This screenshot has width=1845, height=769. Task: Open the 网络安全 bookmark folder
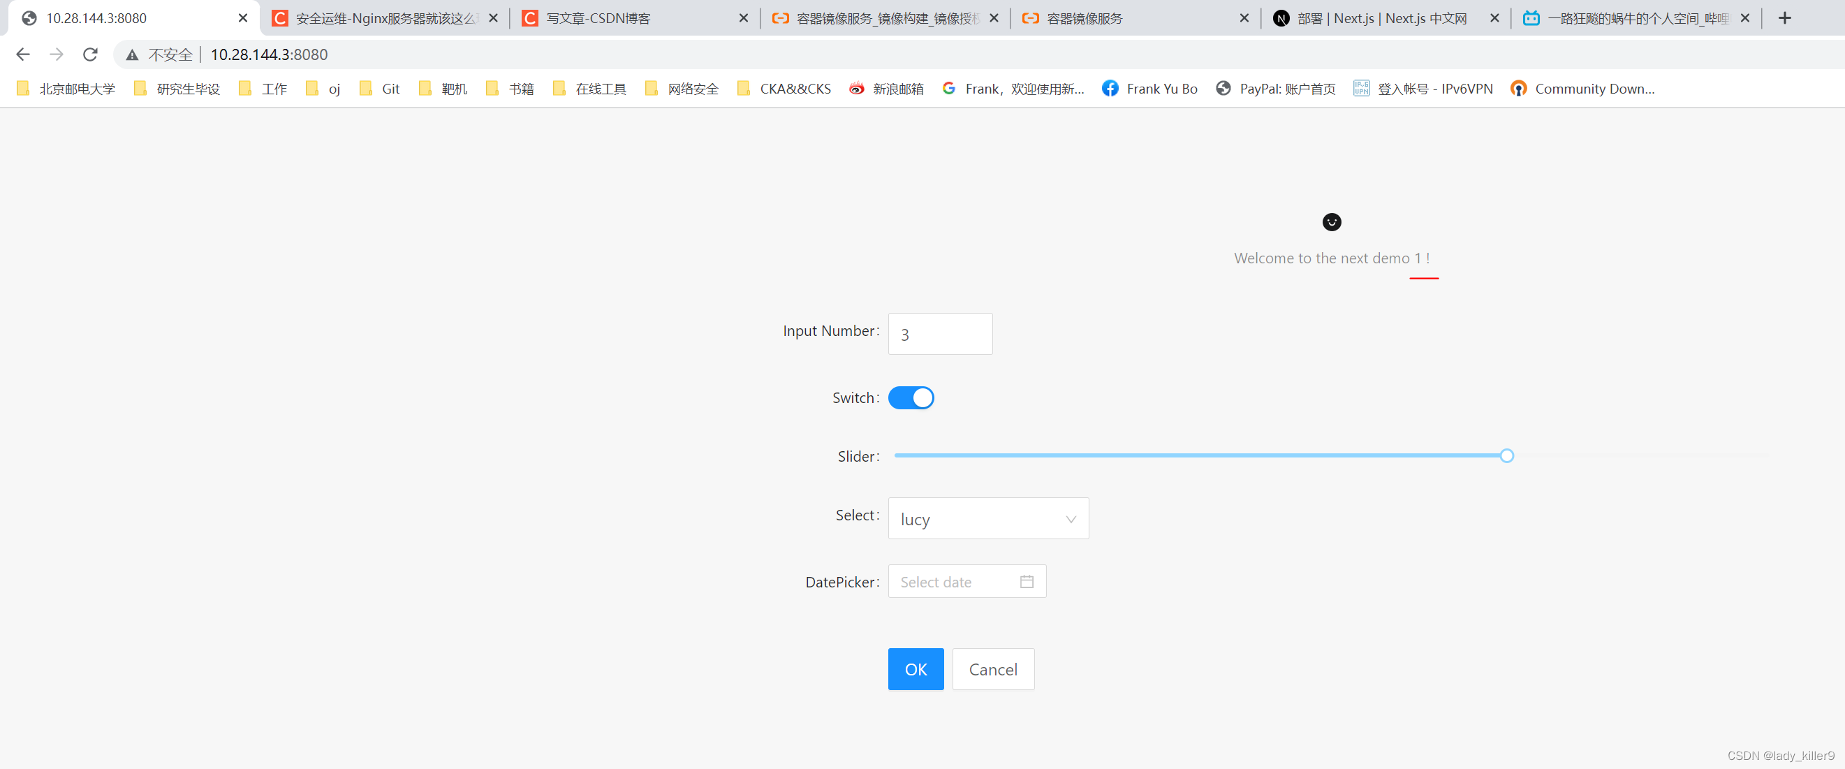click(x=681, y=89)
